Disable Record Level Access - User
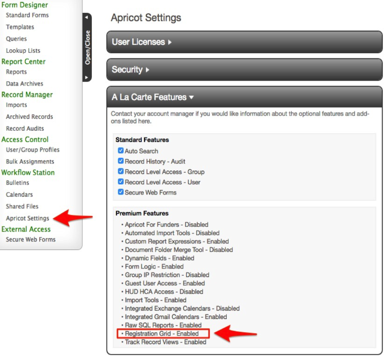The width and height of the screenshot is (385, 356). coord(121,182)
